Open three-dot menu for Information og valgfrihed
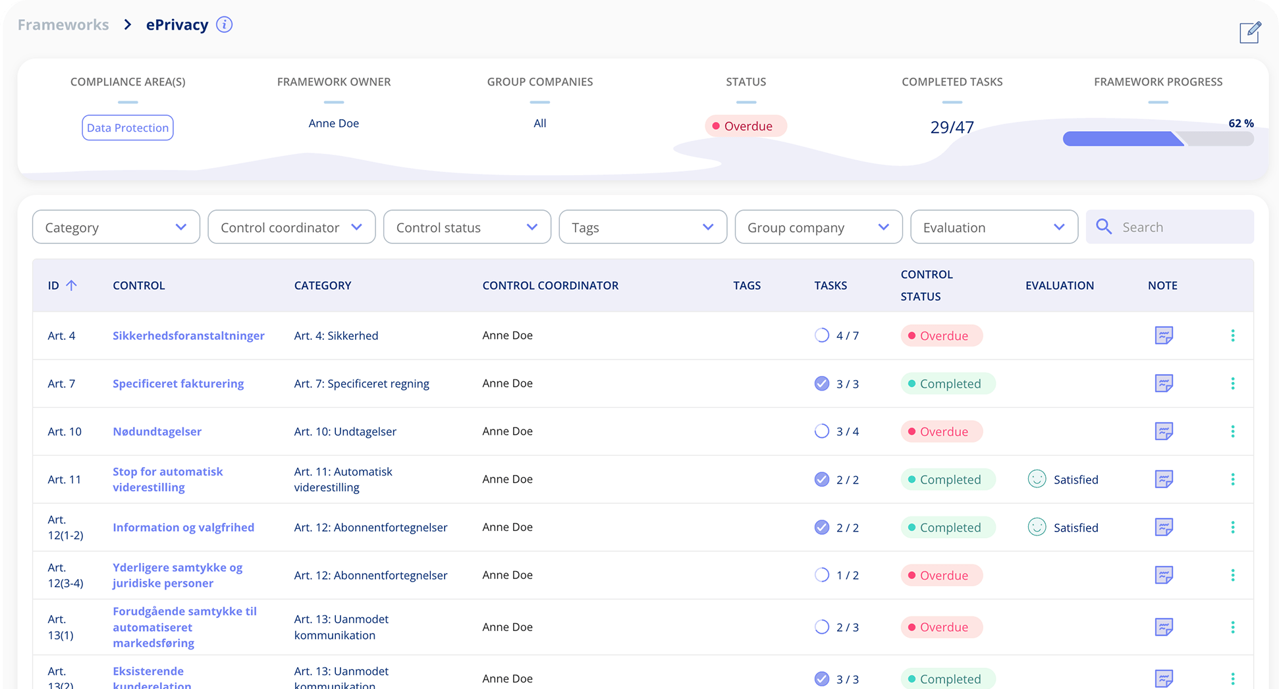This screenshot has width=1279, height=689. click(1233, 527)
